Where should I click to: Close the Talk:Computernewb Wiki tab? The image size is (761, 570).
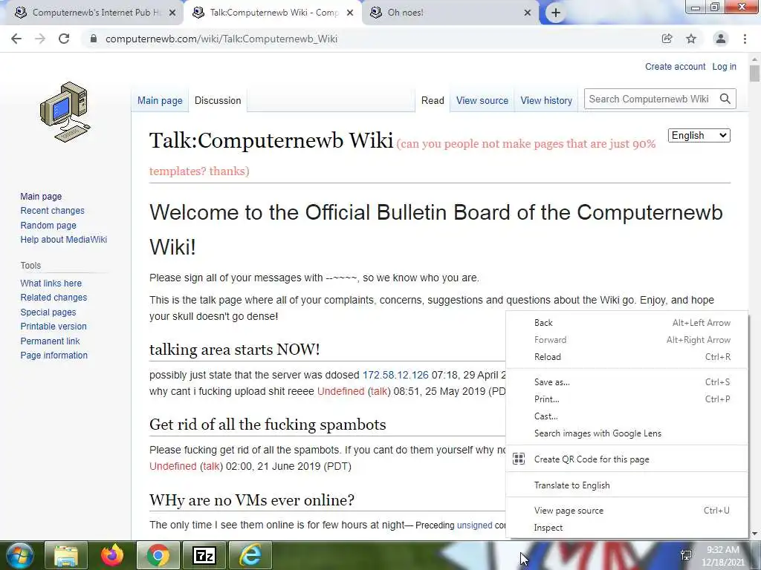coord(350,13)
